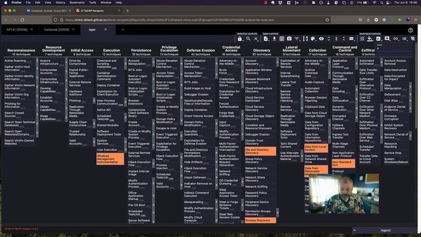Open the technique comment icon
The width and height of the screenshot is (421, 237).
click(x=387, y=39)
